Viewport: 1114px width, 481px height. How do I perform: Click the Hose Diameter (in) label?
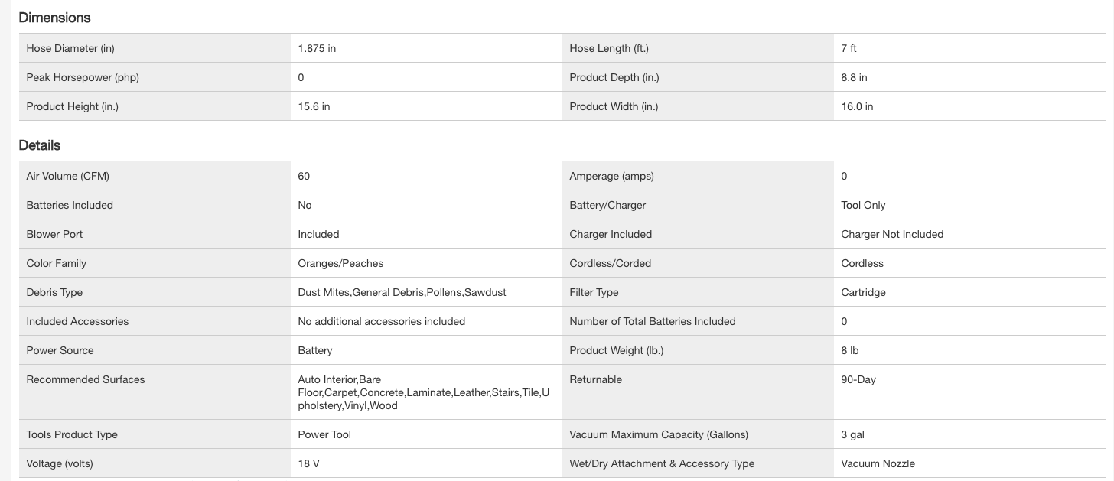pyautogui.click(x=70, y=48)
